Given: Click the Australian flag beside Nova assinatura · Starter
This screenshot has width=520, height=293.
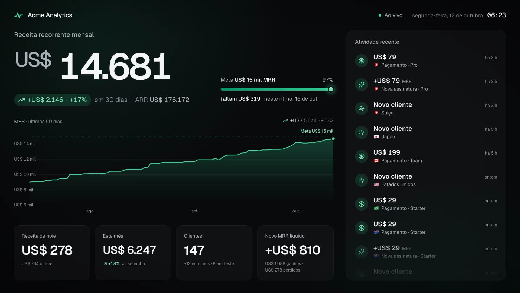Looking at the screenshot, I should (376, 256).
